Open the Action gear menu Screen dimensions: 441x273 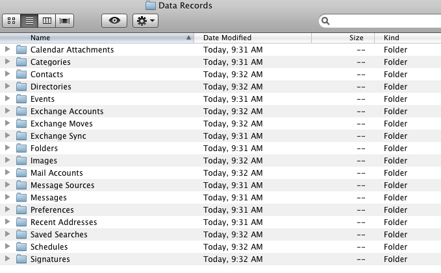point(145,21)
